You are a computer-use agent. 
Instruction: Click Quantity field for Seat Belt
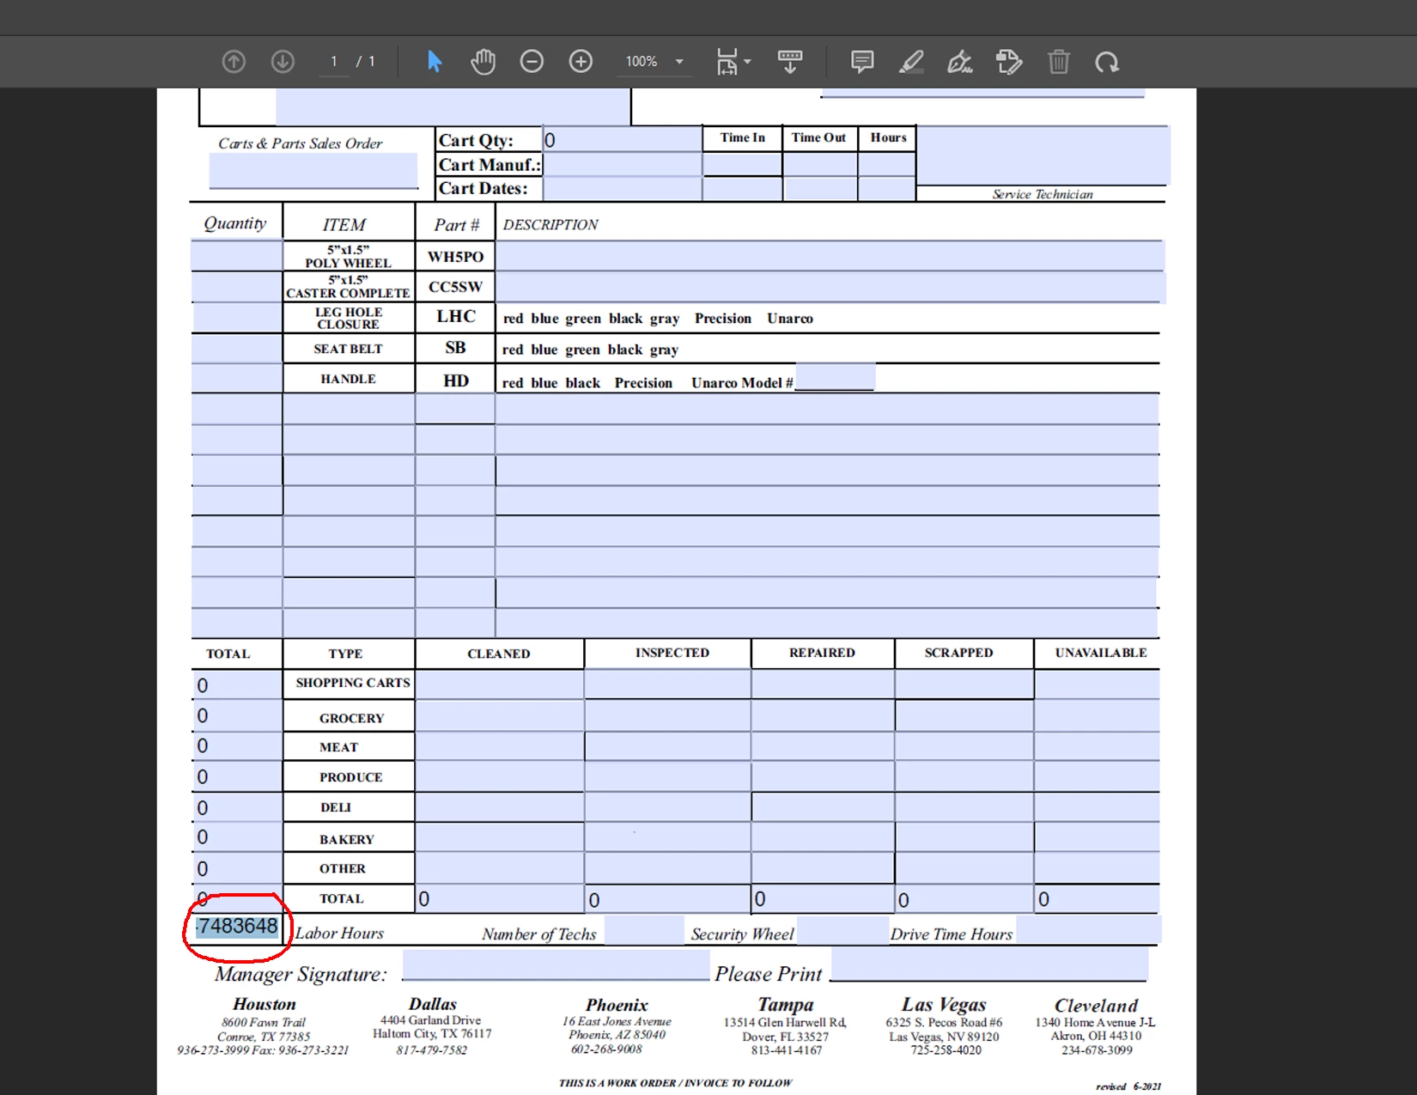point(237,349)
